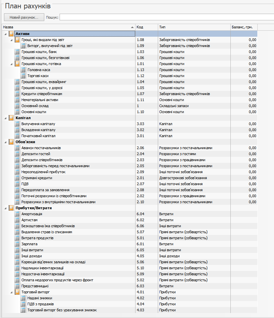274x318 pixels.
Task: Click the Капітал folder icon
Action: point(11,118)
